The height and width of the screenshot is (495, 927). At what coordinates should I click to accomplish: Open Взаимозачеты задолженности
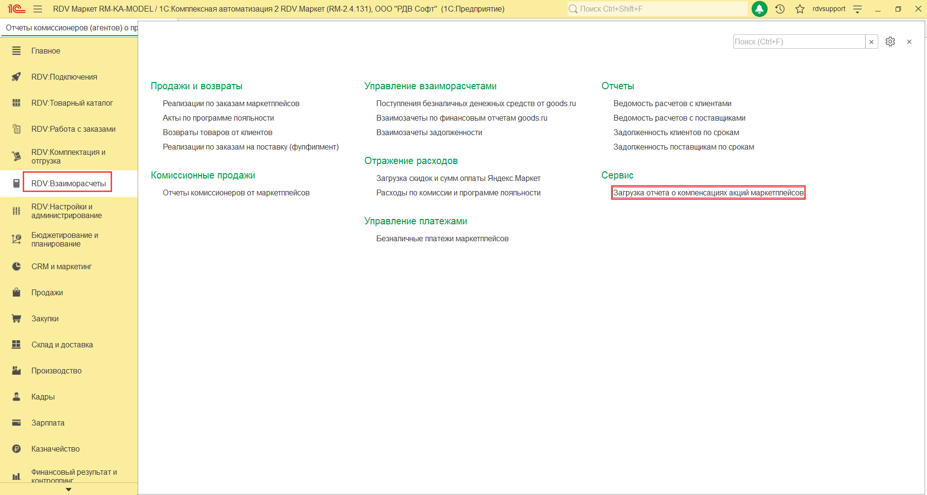coord(429,132)
